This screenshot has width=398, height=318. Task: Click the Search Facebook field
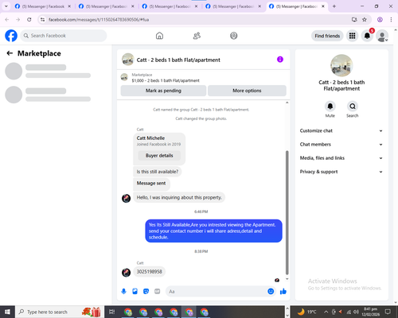pyautogui.click(x=64, y=36)
